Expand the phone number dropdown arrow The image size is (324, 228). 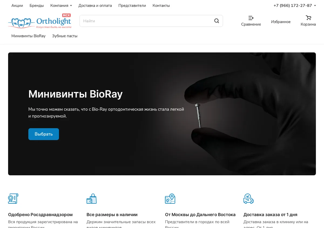tap(315, 6)
